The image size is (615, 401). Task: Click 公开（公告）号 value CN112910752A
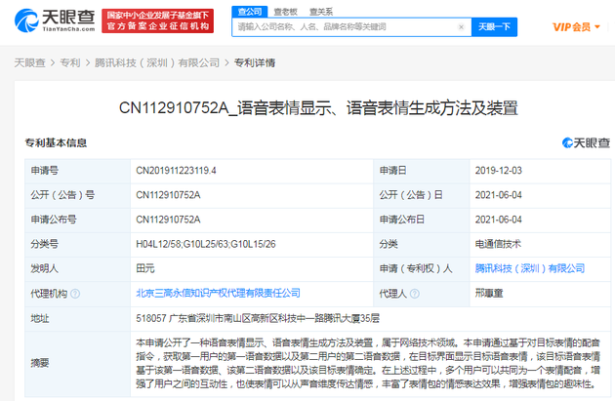(168, 195)
